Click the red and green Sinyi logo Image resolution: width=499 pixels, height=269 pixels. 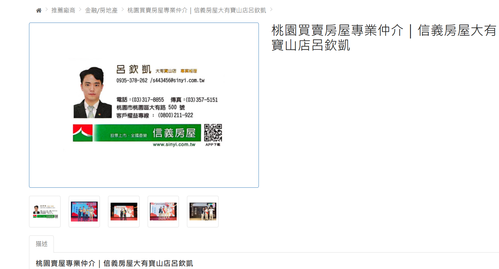point(83,133)
